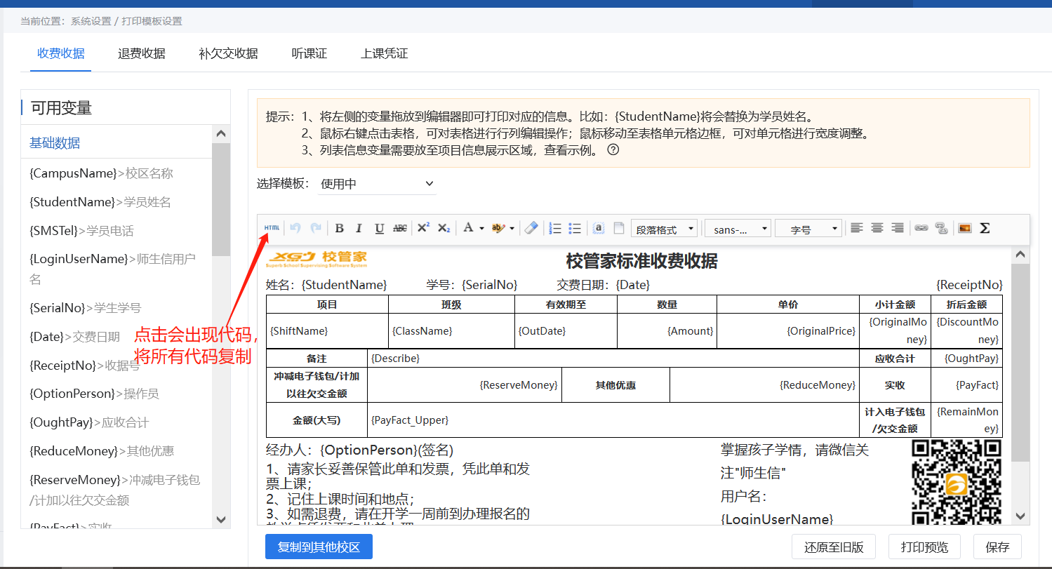Viewport: 1052px width, 569px height.
Task: Open the sans font family dropdown
Action: 738,229
